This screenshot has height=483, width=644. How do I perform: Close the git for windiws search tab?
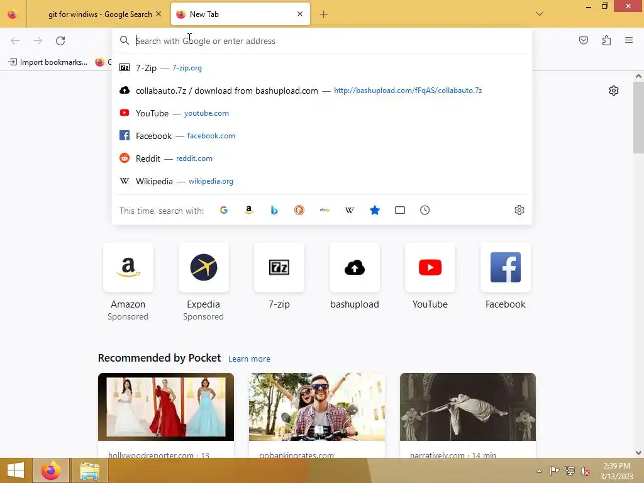click(158, 14)
